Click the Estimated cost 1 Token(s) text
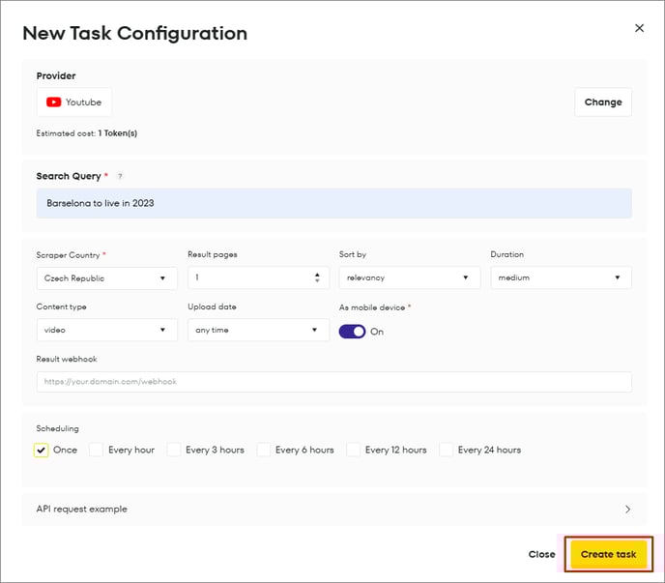Screen dimensions: 665x583 (x=87, y=133)
